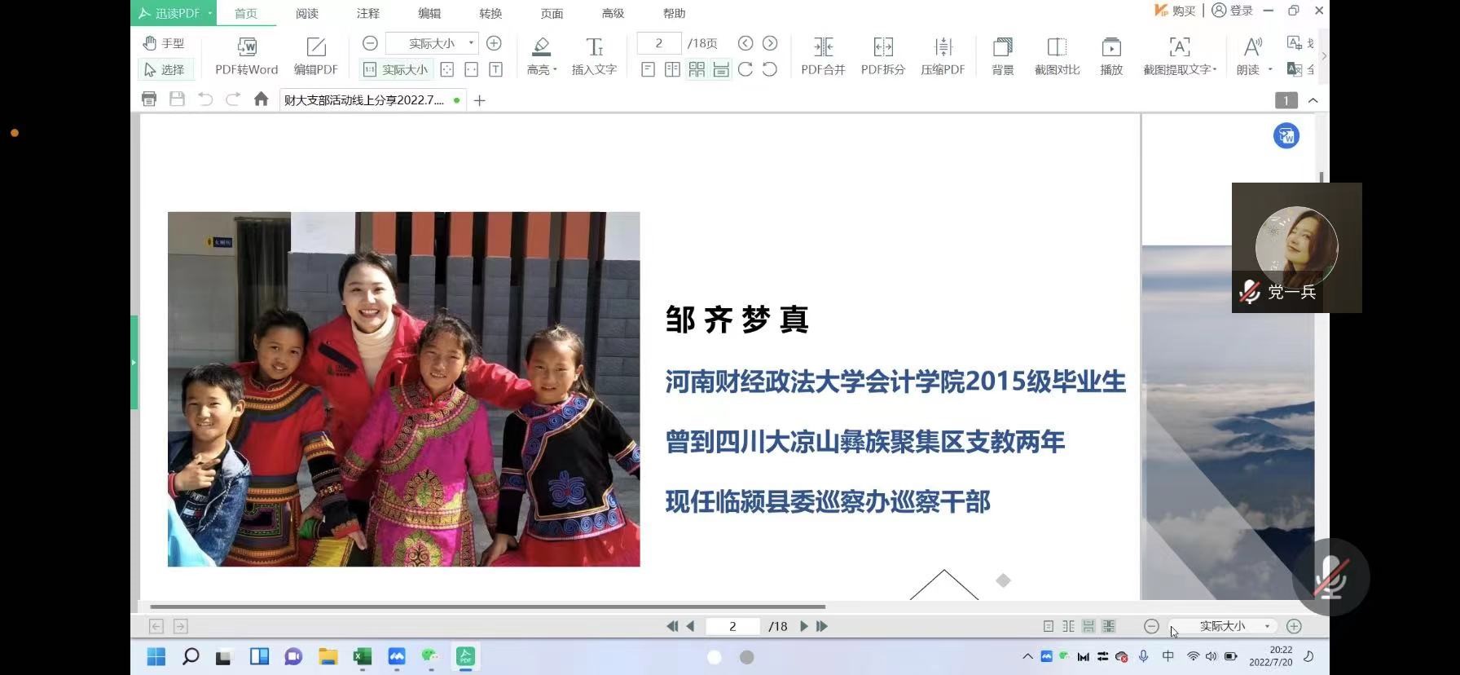Switch to the 注释 tab
Viewport: 1460px width, 675px height.
click(368, 13)
